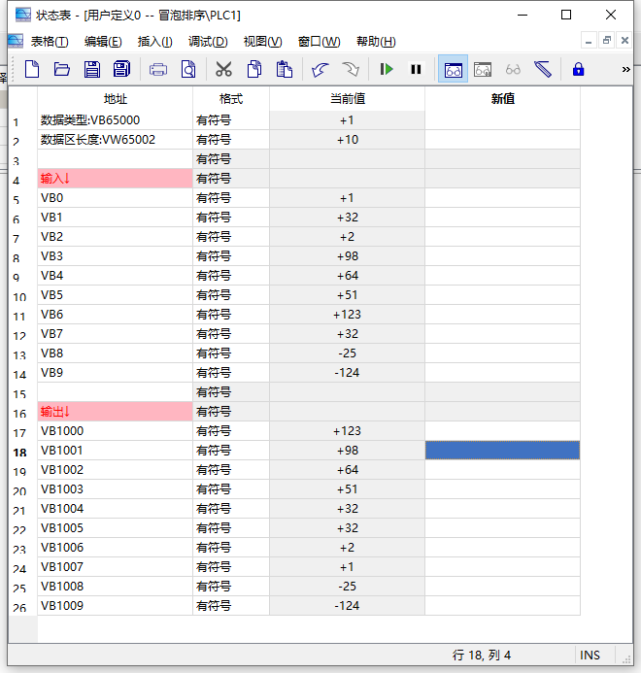Select the red 输入↓ cell
This screenshot has height=673, width=641.
coord(115,179)
